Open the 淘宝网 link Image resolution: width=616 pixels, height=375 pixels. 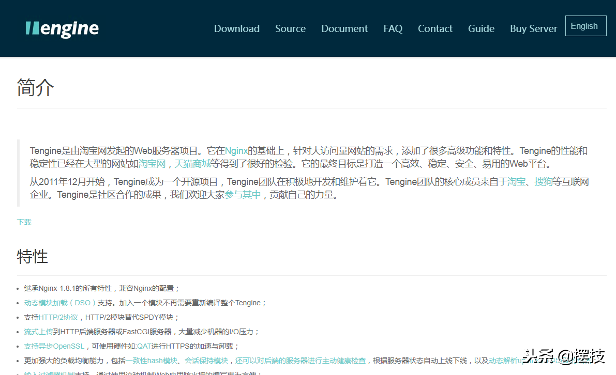pos(152,164)
